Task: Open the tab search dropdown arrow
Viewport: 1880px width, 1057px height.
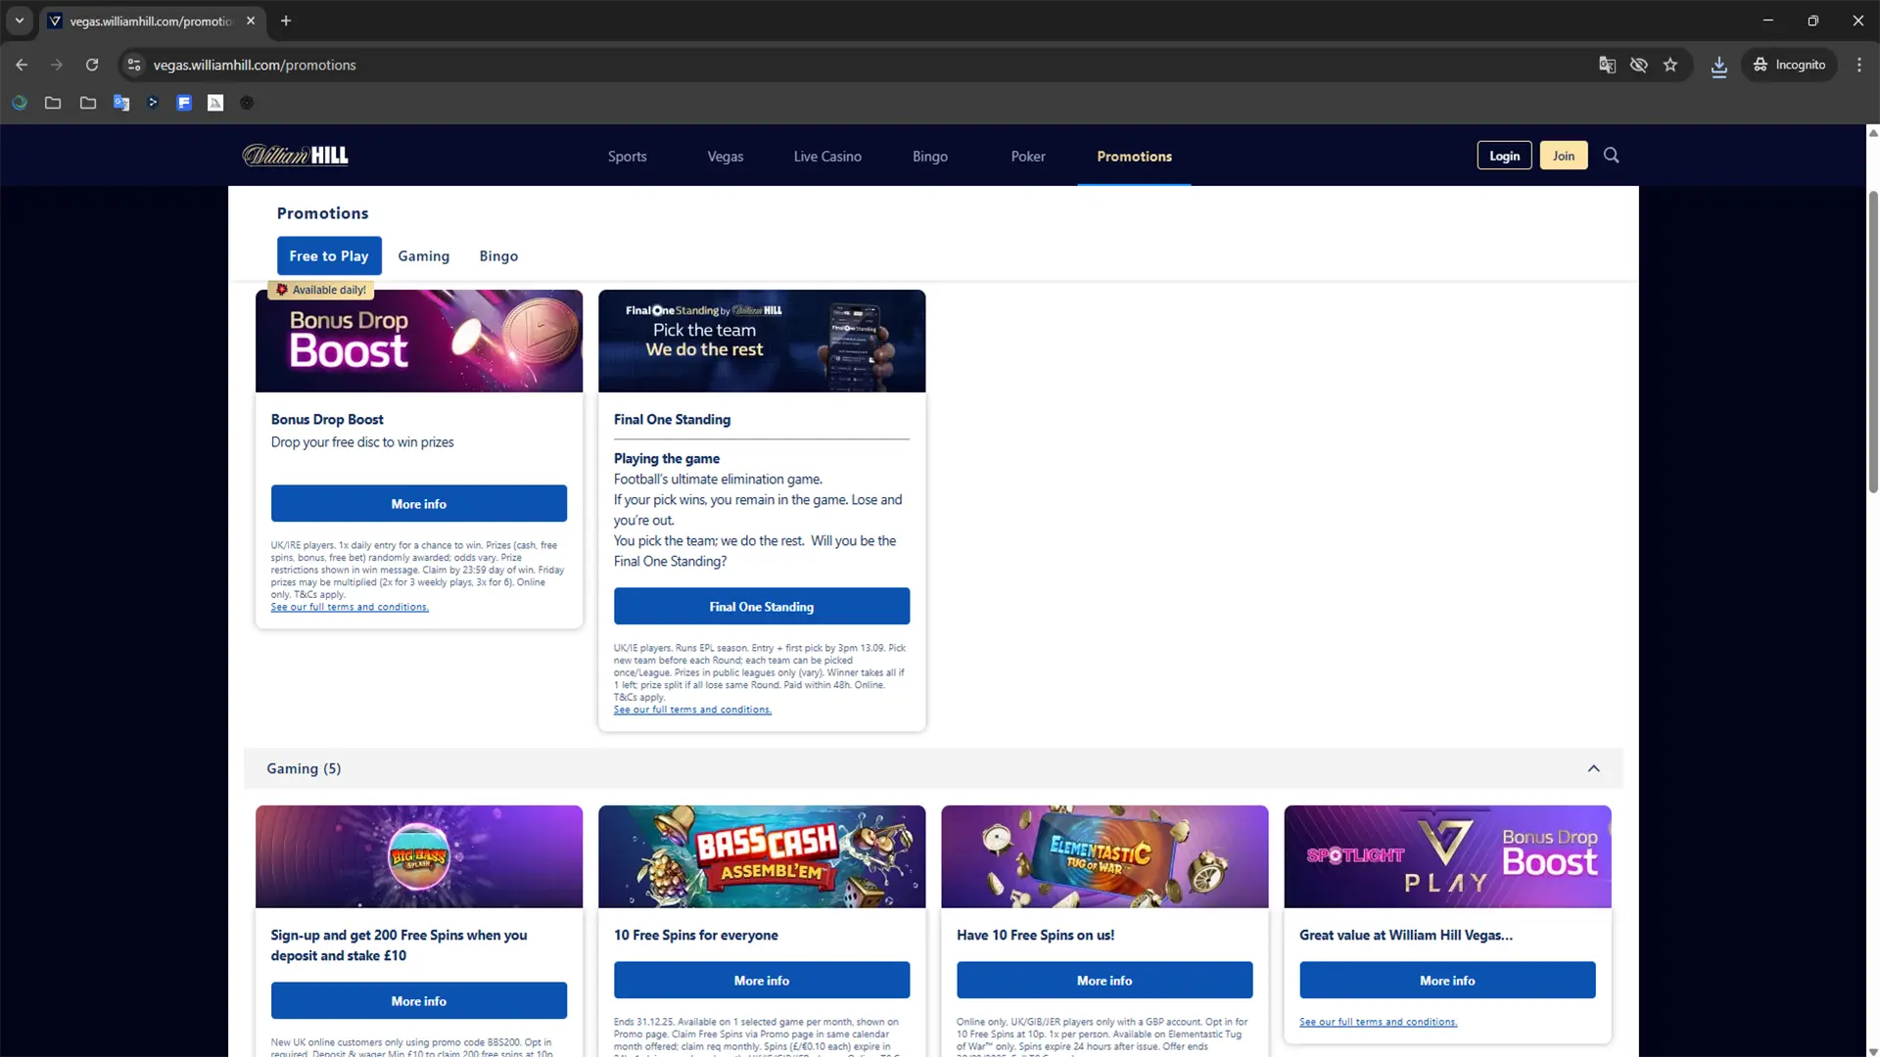Action: (x=19, y=21)
